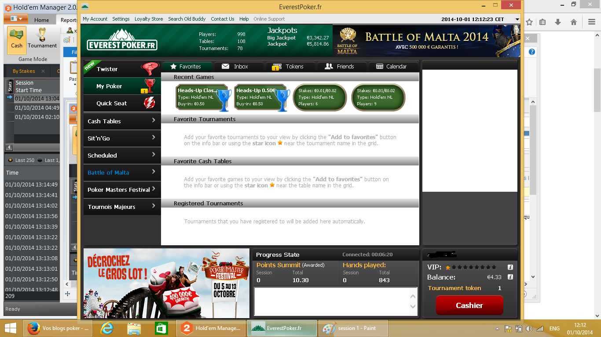Click the Tournament token label
Image resolution: width=601 pixels, height=337 pixels.
[x=454, y=288]
